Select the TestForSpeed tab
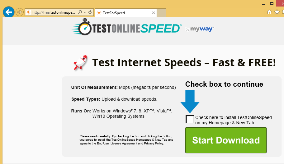 pyautogui.click(x=123, y=13)
